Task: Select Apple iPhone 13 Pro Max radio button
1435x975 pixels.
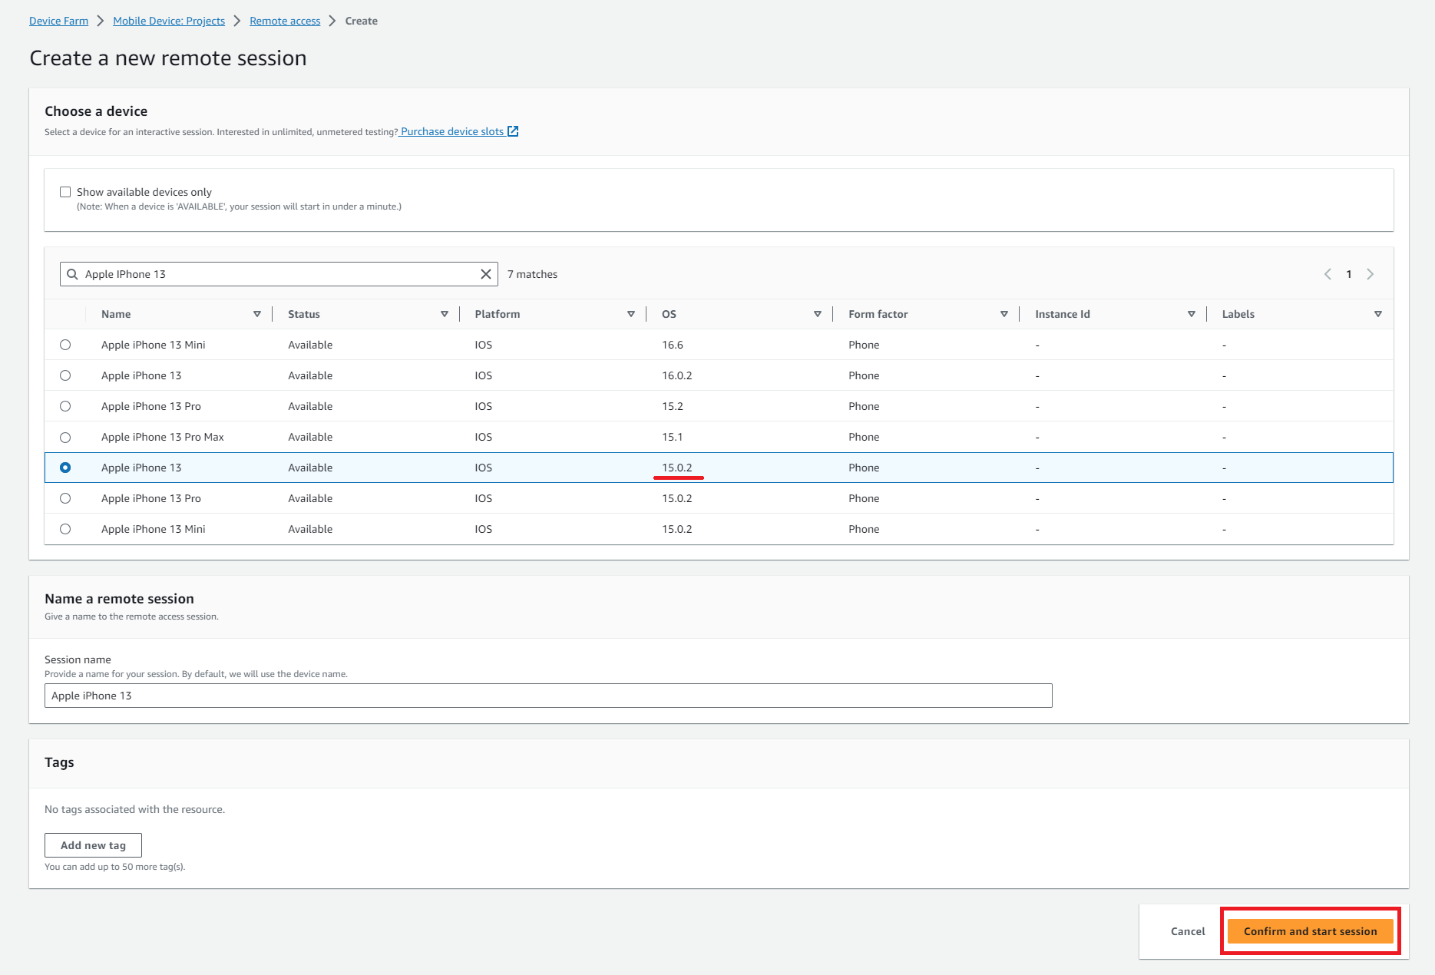Action: click(65, 437)
